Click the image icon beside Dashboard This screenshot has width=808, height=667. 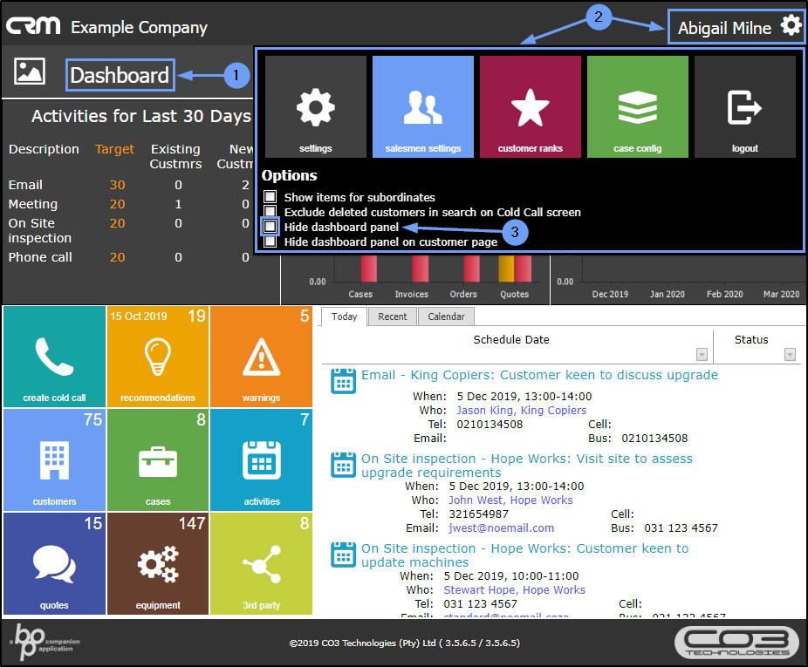[30, 71]
